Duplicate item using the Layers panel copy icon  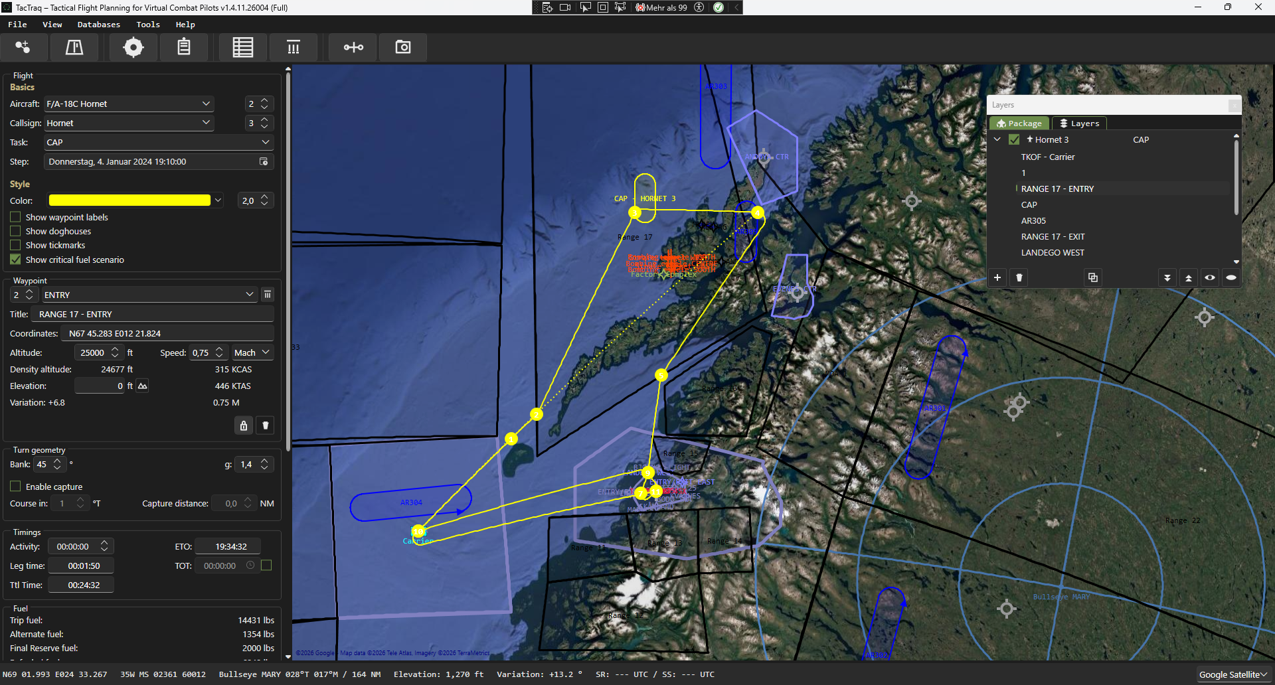[x=1092, y=277]
